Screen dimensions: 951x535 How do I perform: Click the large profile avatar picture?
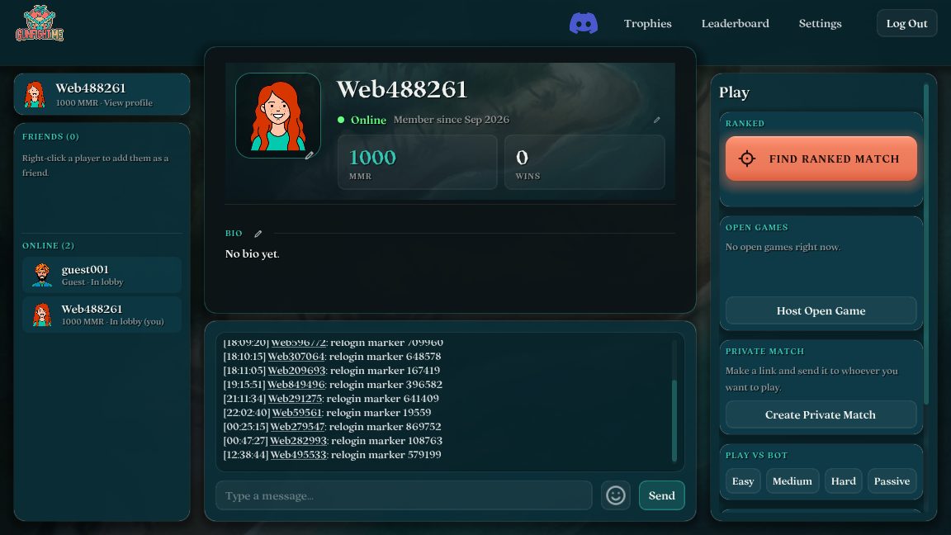coord(277,116)
